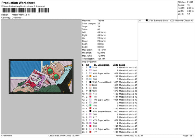The image size is (195, 138).
Task: Select the dark green swatch in the 1821-stitch row
Action: pyautogui.click(x=90, y=91)
